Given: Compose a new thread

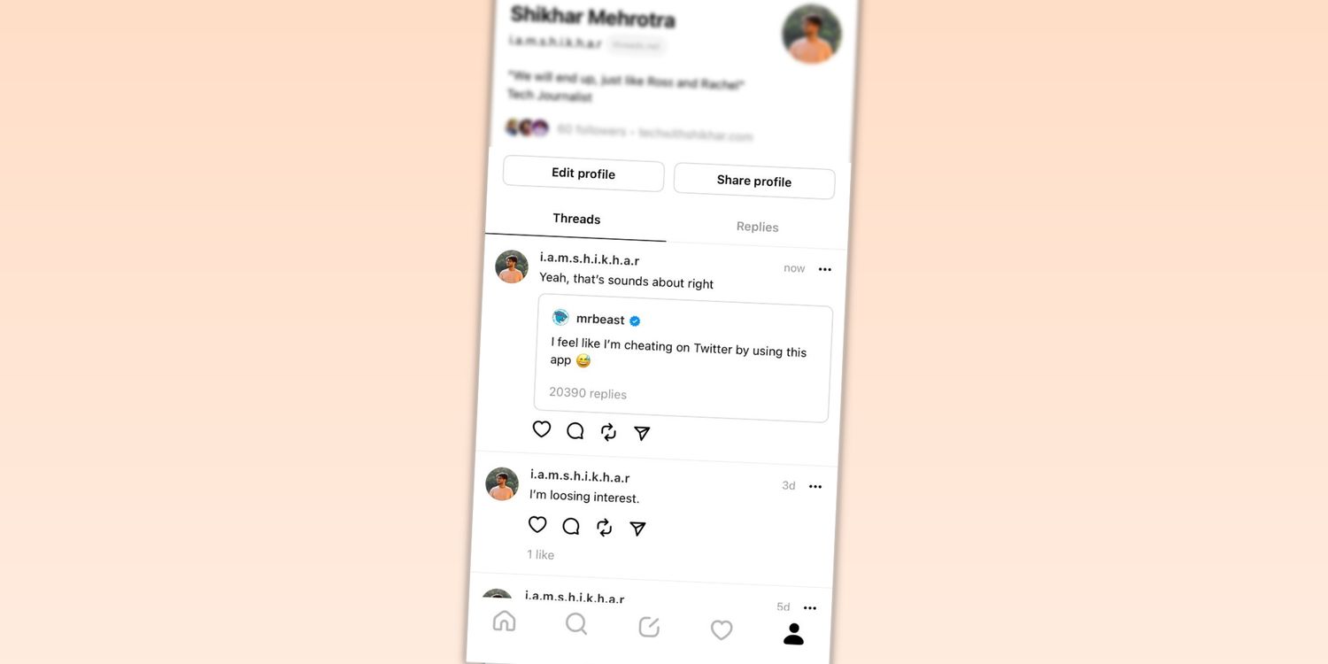Looking at the screenshot, I should click(649, 627).
